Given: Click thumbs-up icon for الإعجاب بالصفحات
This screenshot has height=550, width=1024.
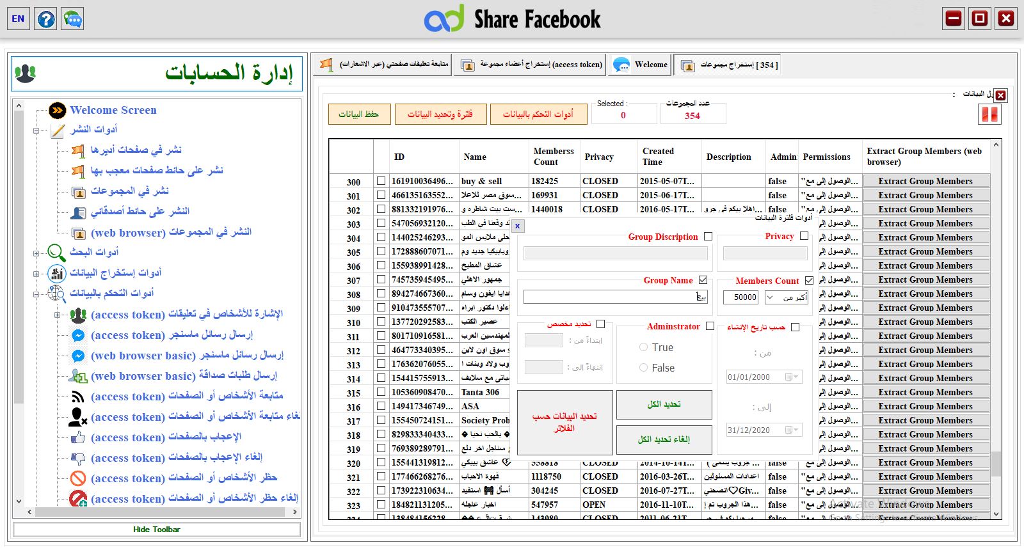Looking at the screenshot, I should [x=78, y=437].
